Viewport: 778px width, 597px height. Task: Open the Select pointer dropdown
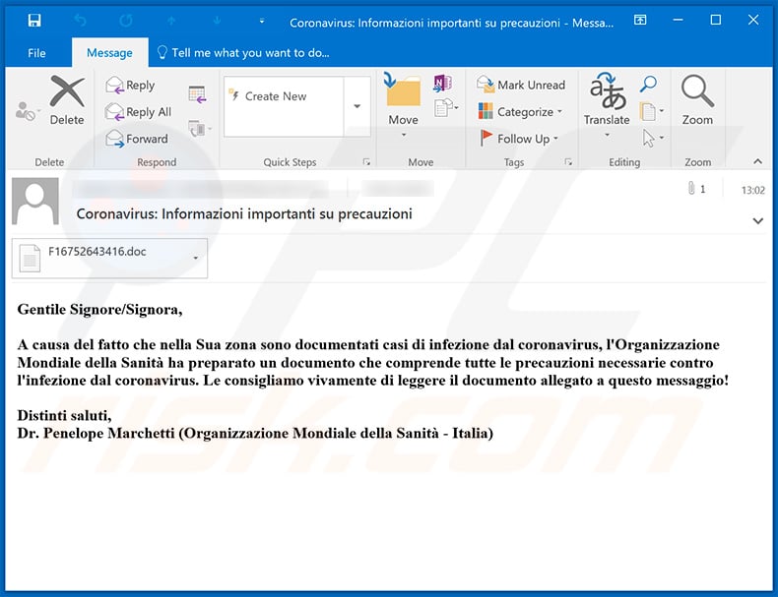click(653, 139)
